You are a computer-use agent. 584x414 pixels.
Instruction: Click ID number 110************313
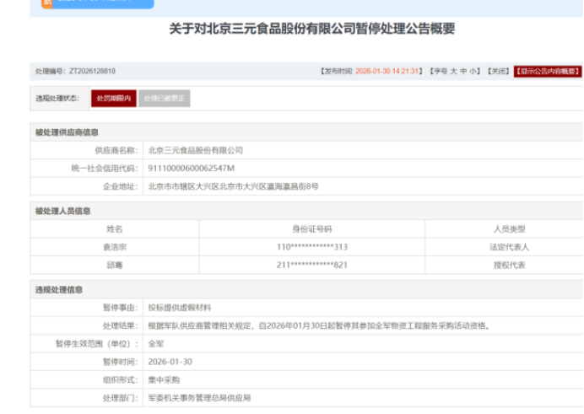[312, 247]
